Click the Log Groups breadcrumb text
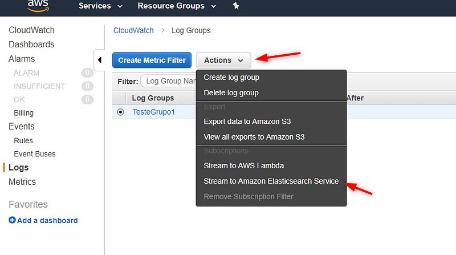456x255 pixels. click(191, 31)
